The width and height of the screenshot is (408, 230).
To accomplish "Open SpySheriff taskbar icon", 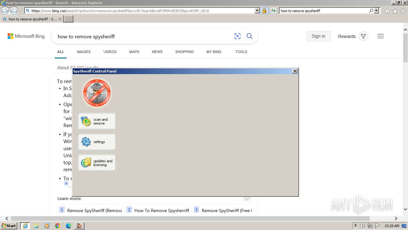I will 79,226.
